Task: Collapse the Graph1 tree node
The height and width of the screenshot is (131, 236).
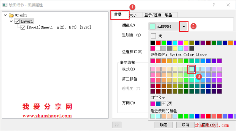Action: coord(6,15)
